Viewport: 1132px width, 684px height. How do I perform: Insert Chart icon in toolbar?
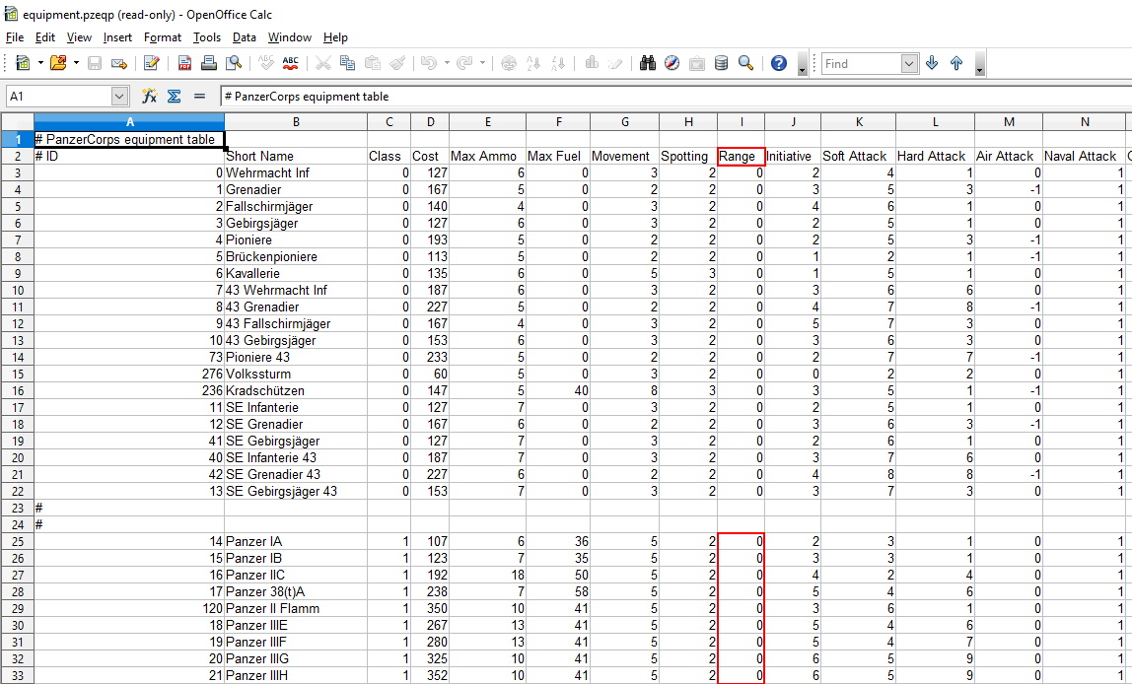(x=592, y=63)
